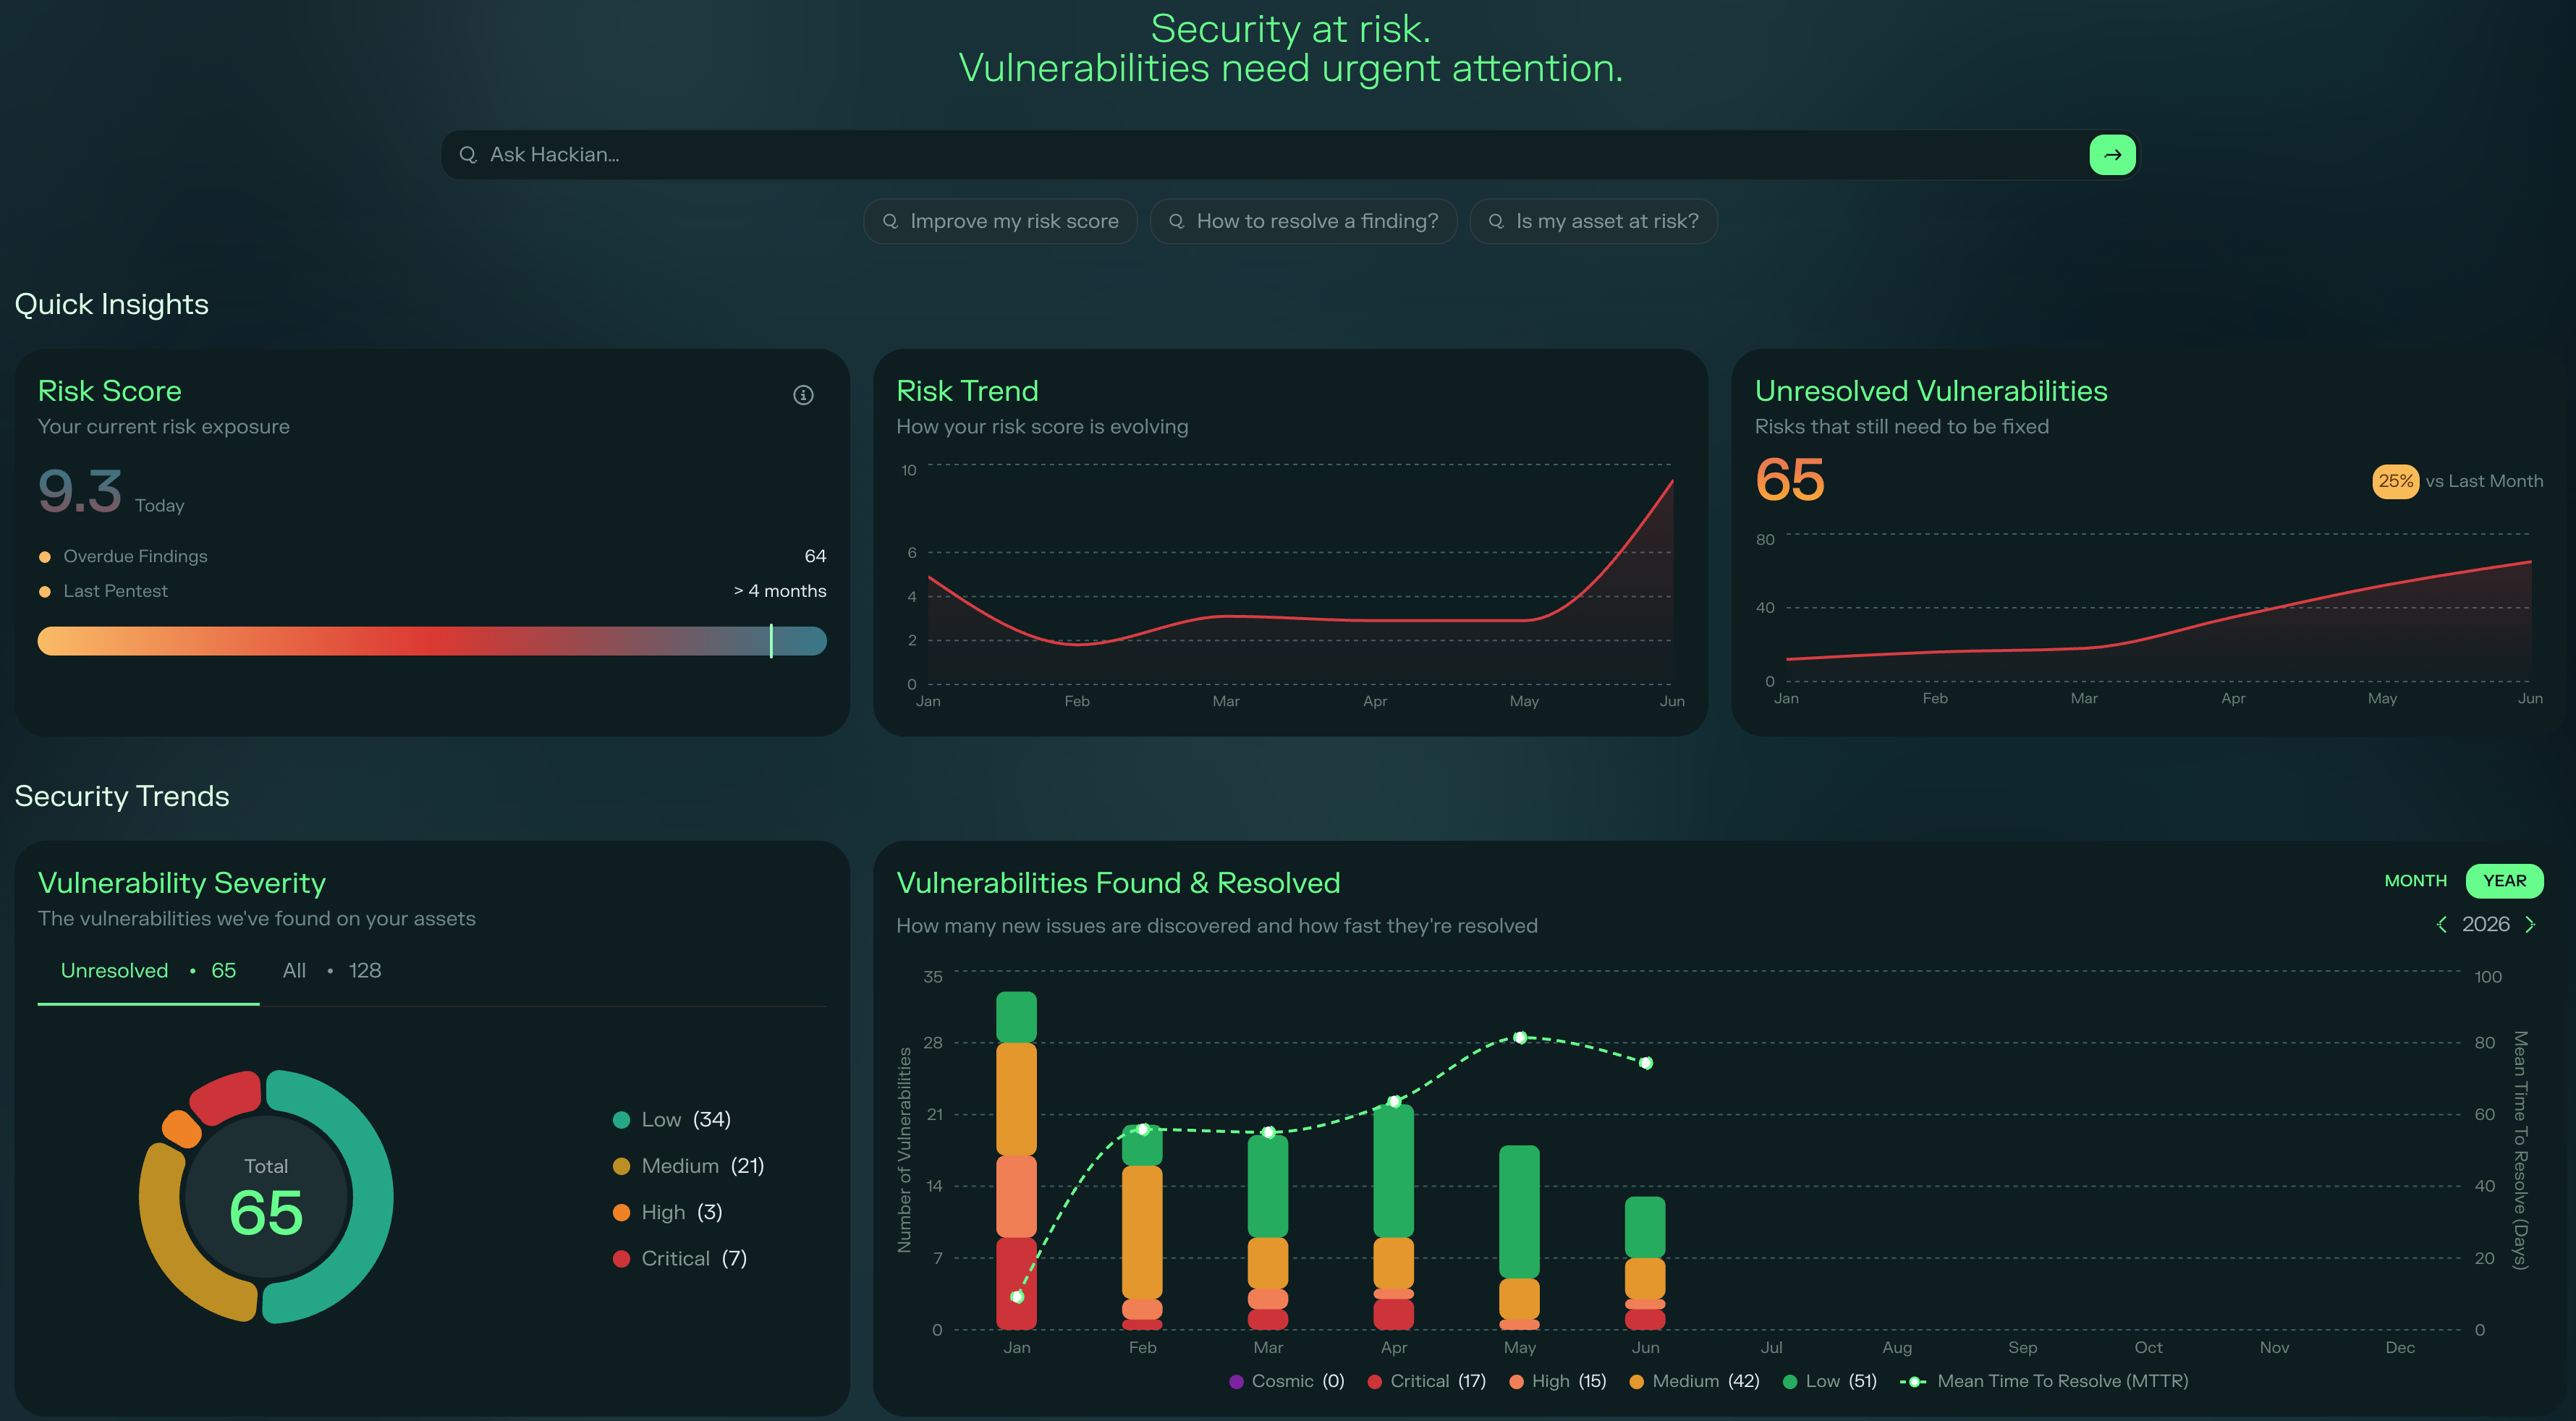The height and width of the screenshot is (1421, 2576).
Task: Click the donut chart Total 65 center
Action: pyautogui.click(x=266, y=1198)
